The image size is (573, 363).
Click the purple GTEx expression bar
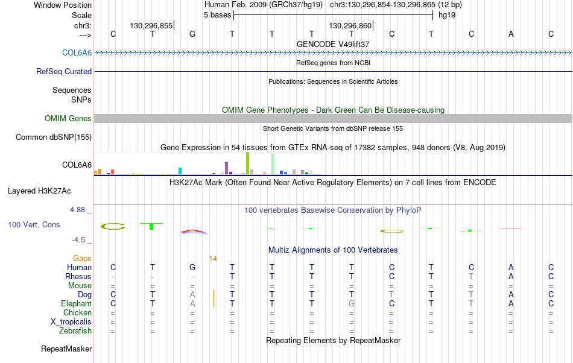click(226, 168)
